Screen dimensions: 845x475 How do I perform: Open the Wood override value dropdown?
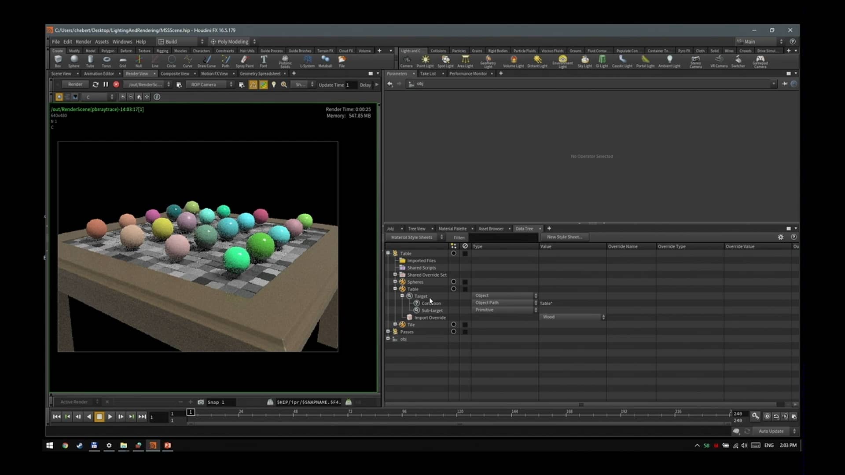click(603, 317)
